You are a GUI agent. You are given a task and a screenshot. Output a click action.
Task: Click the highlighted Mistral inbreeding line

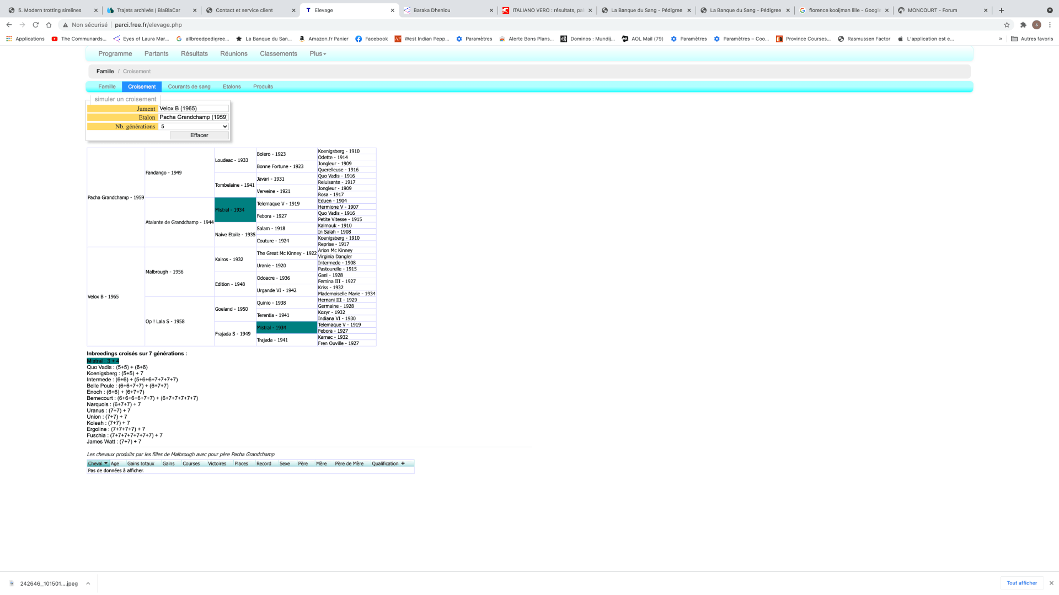[x=103, y=361]
